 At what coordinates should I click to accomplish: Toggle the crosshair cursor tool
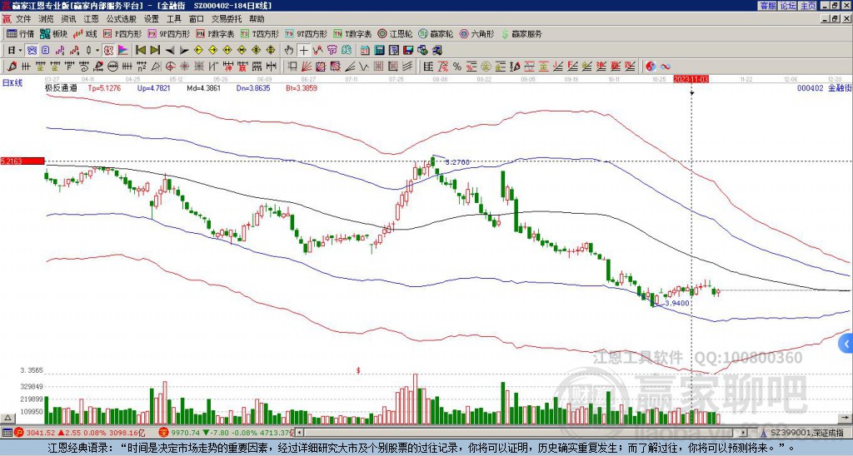303,50
